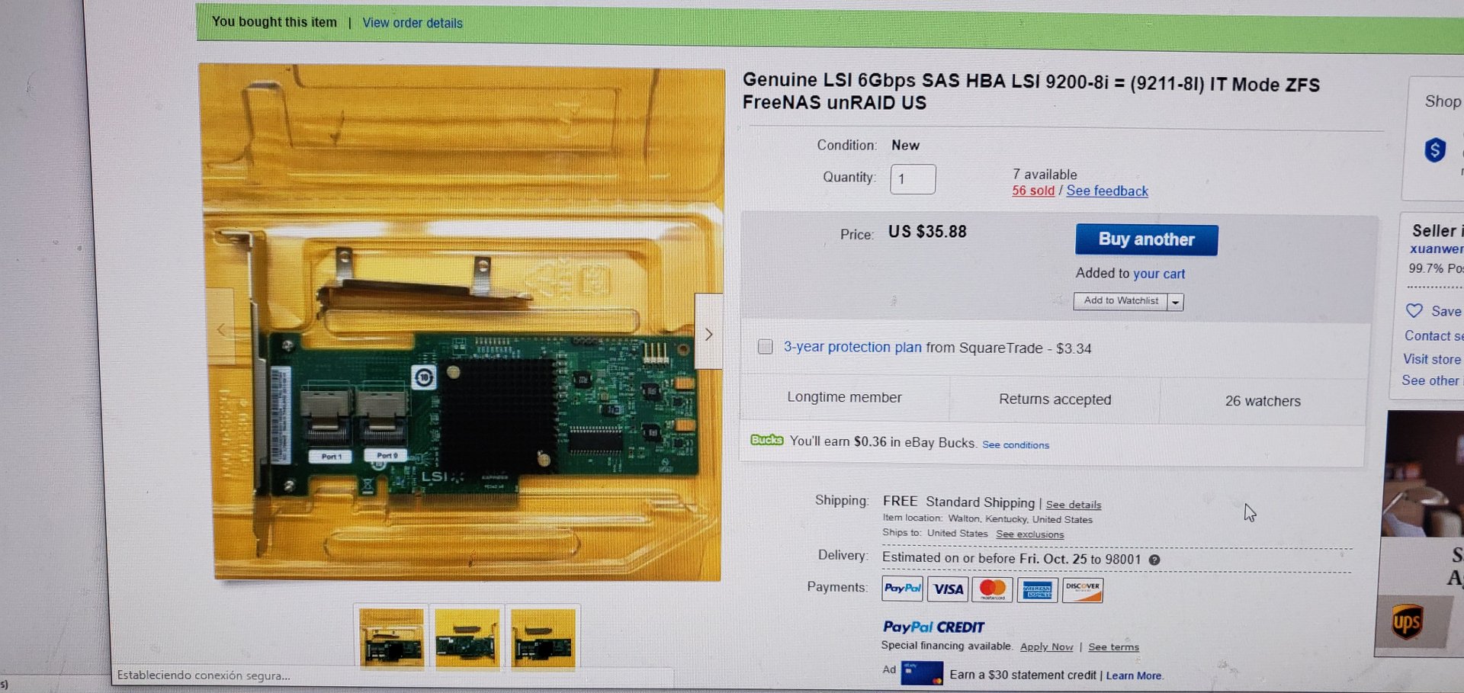Enable the 3-year protection plan checkbox
The width and height of the screenshot is (1464, 693).
tap(765, 347)
